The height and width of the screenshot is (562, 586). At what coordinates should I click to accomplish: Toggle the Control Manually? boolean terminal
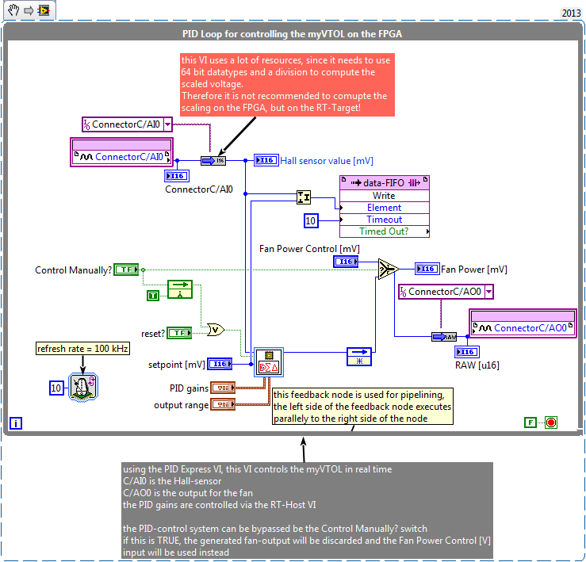tap(126, 270)
